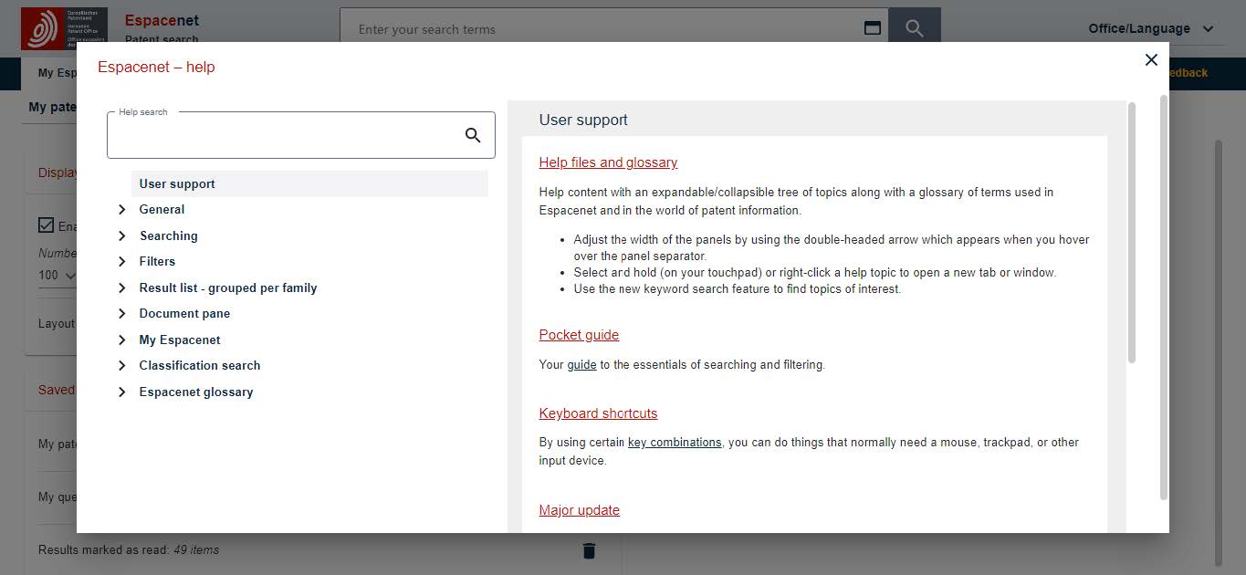
Task: Click the EPO logo in header
Action: click(x=64, y=28)
